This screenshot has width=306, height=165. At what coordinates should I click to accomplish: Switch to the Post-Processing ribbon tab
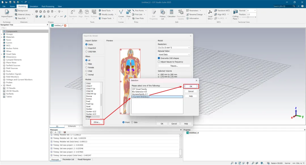48,7
